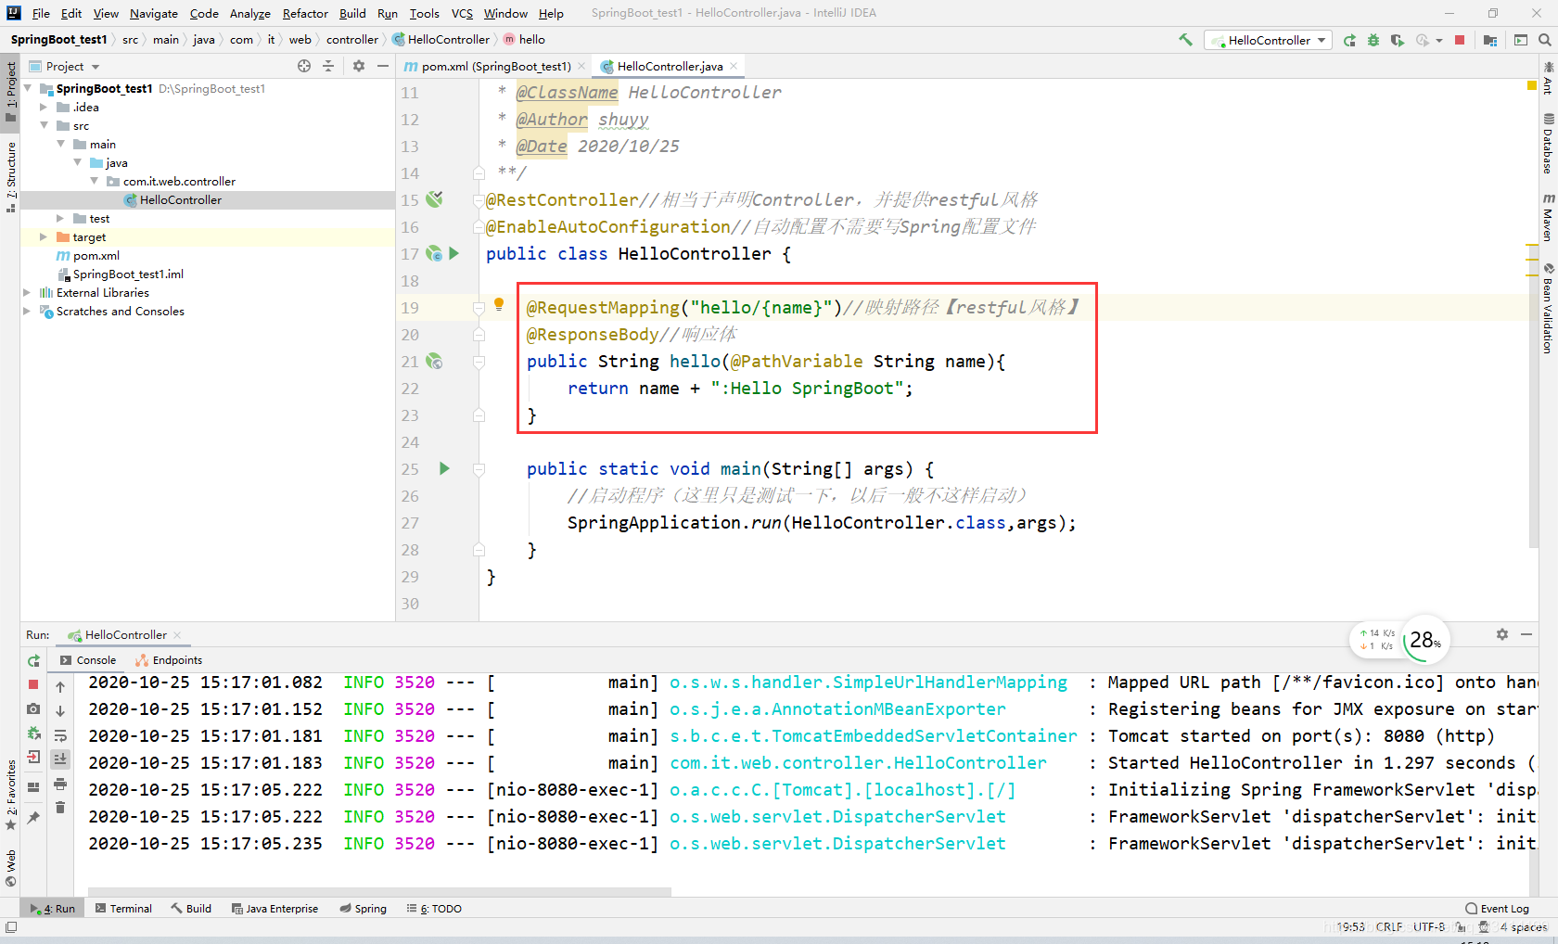Expand the .idea folder
Screen dimensions: 1558x944
44,107
